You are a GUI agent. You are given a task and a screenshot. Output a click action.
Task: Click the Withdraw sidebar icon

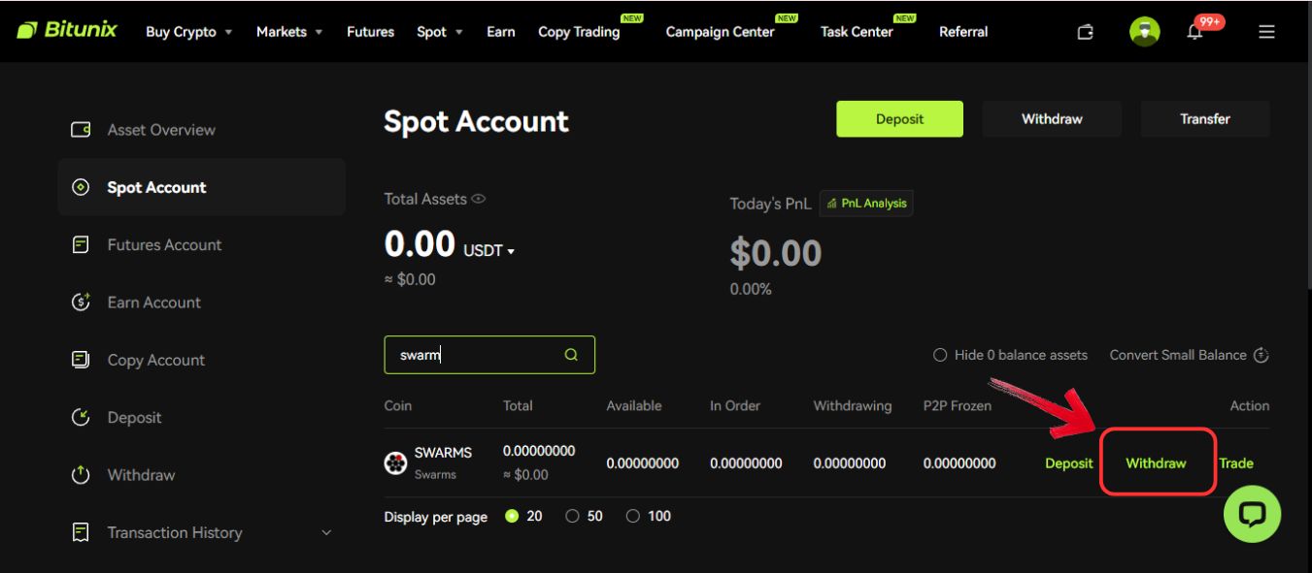tap(82, 475)
